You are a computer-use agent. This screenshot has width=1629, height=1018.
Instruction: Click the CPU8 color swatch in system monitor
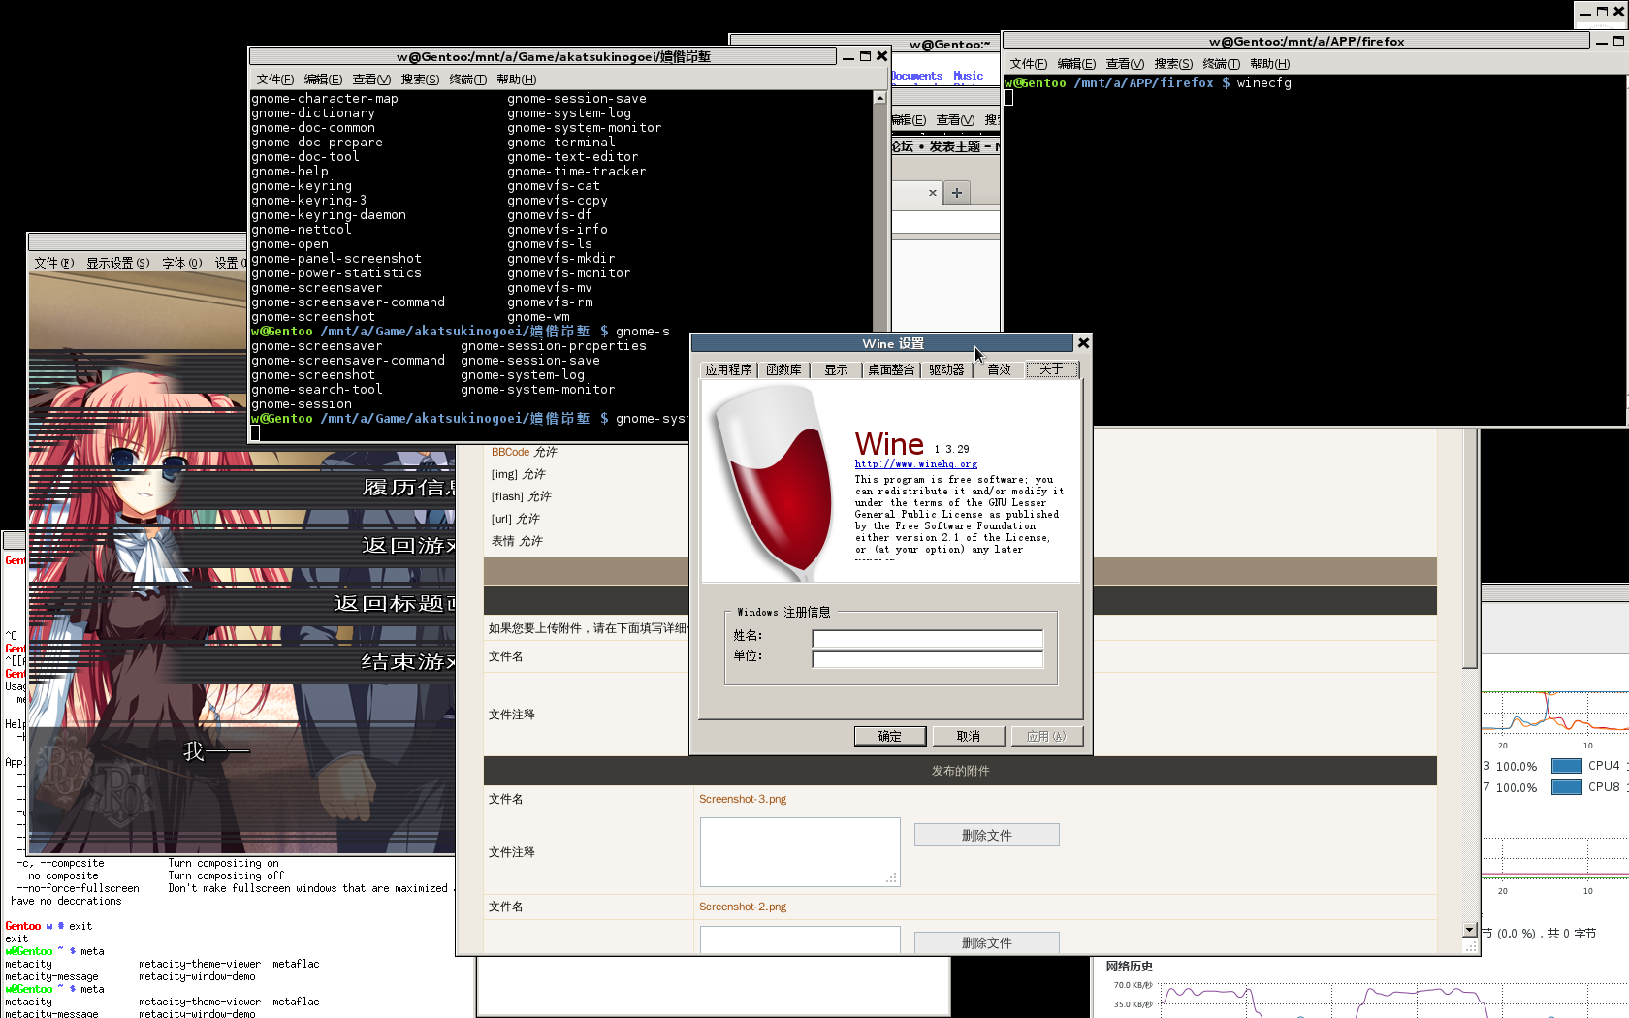click(1567, 787)
